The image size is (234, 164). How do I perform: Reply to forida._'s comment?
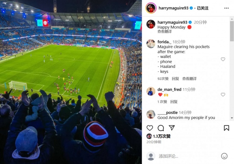(175, 79)
